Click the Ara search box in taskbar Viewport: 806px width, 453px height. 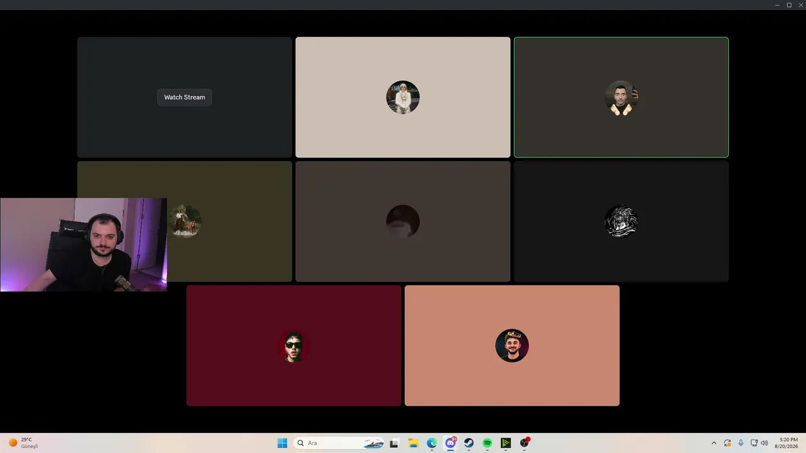[x=339, y=443]
